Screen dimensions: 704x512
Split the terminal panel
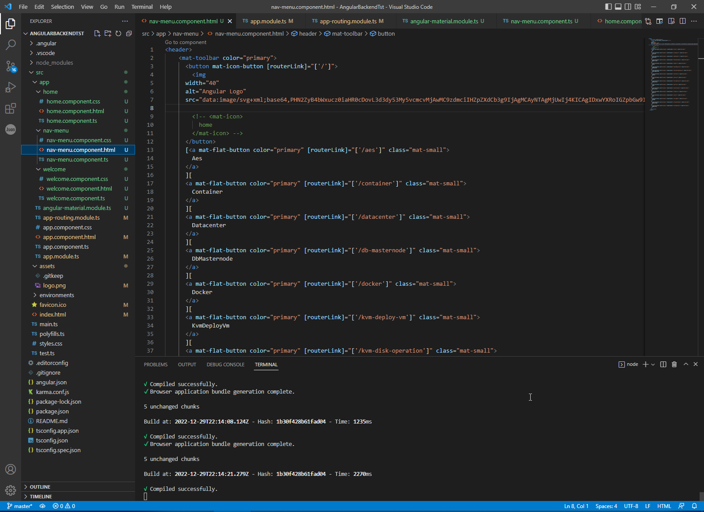(x=663, y=365)
